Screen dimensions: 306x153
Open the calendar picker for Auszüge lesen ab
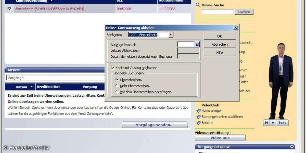pos(197,44)
